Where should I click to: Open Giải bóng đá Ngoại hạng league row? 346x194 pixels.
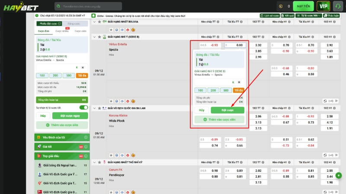point(62,165)
